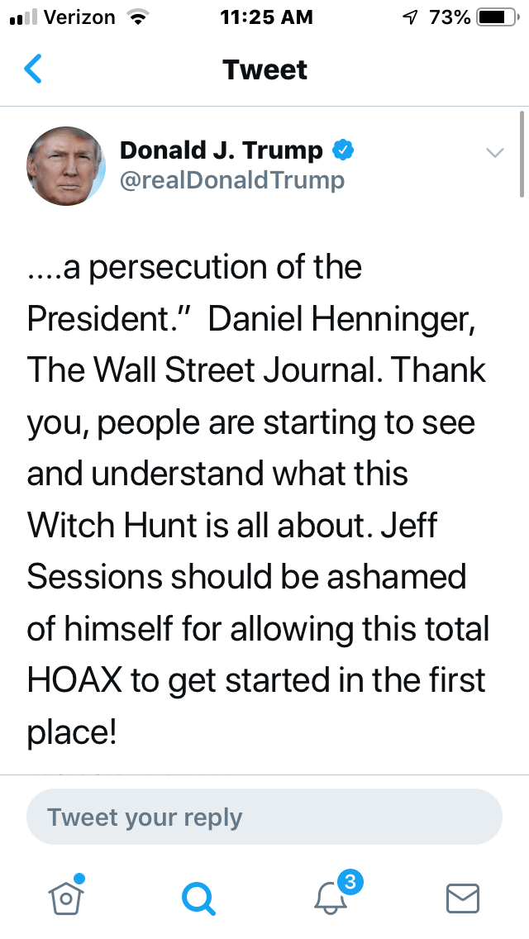The image size is (529, 939).
Task: Open the Messages envelope tab
Action: [x=463, y=898]
